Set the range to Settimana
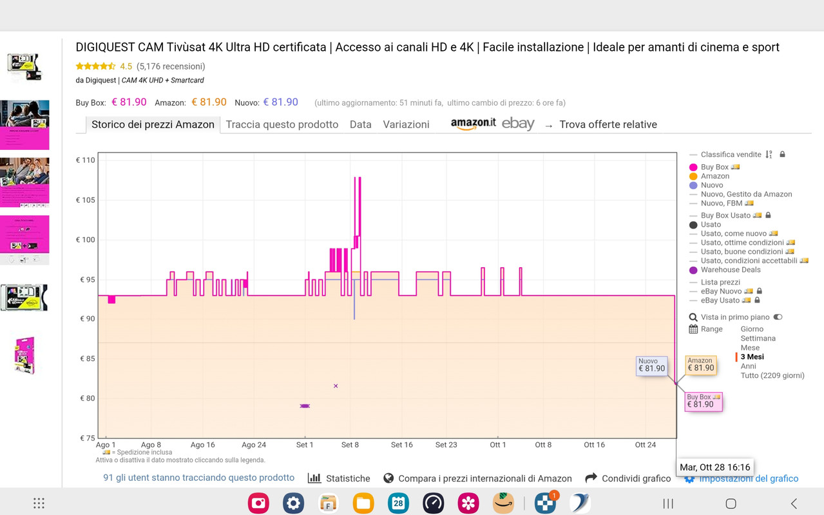The image size is (824, 515). coord(758,338)
